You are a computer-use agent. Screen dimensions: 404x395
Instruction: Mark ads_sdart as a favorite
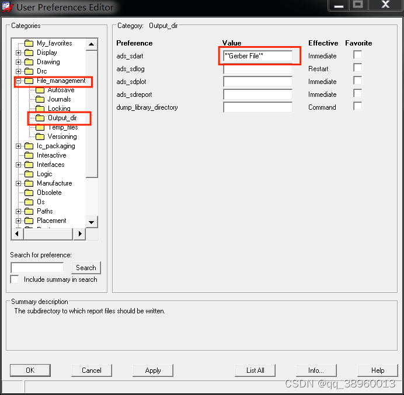pyautogui.click(x=357, y=55)
